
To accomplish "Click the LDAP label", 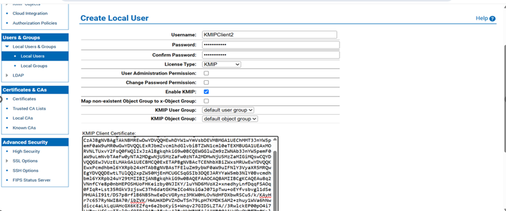I will [18, 75].
